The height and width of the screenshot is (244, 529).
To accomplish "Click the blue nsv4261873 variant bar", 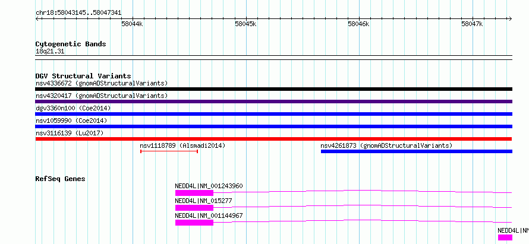I will (416, 151).
